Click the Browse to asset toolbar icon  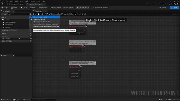6,8
